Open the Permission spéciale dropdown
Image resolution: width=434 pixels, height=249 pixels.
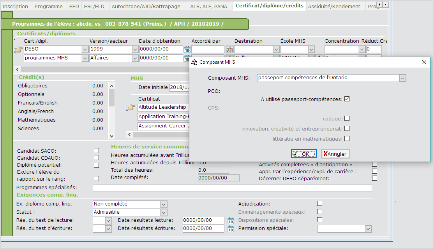point(368,229)
